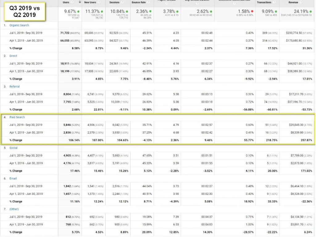Open the Referral channel link
Viewport: 316px width, 238px height.
coord(15,86)
